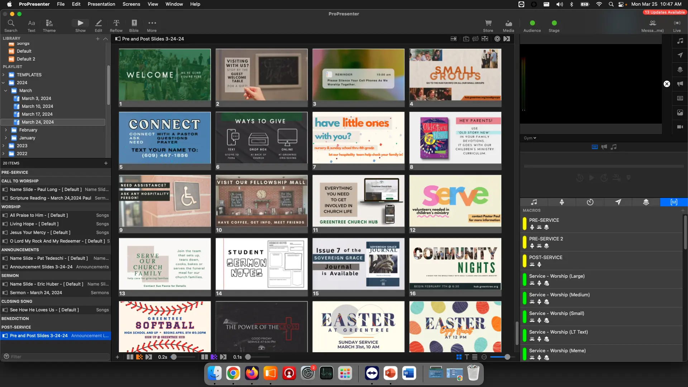Select the Ways To Give slide thumbnail
Image resolution: width=688 pixels, height=387 pixels.
(261, 138)
